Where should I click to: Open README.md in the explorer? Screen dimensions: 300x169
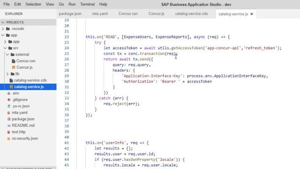click(x=23, y=125)
